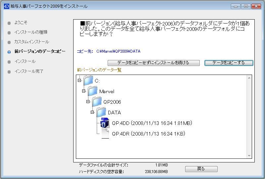Click the installer app icon in title bar
Image resolution: width=265 pixels, height=179 pixels.
pyautogui.click(x=6, y=6)
